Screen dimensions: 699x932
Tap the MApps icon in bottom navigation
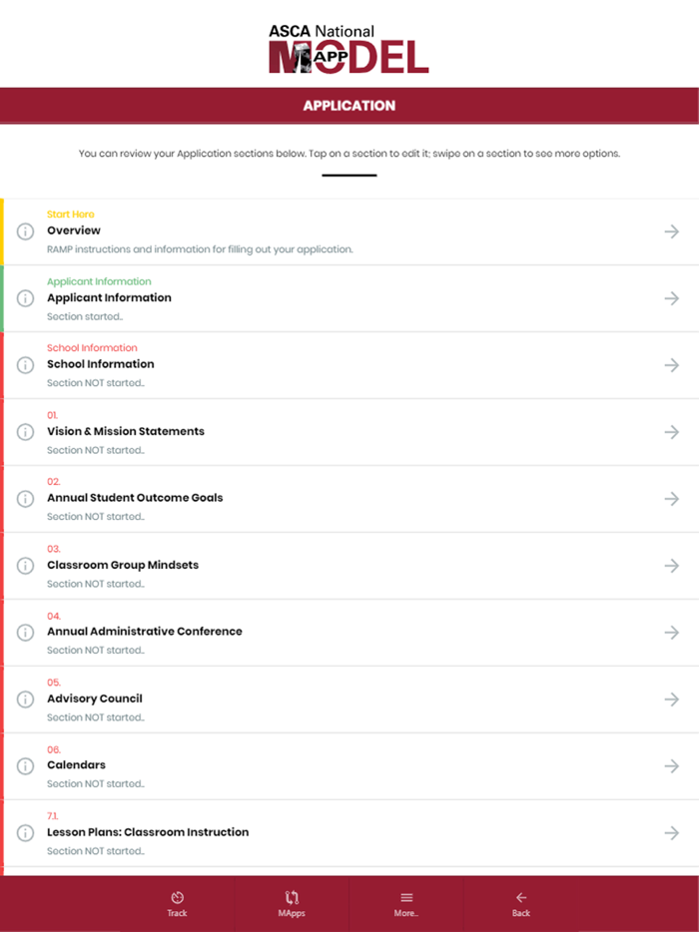(291, 897)
